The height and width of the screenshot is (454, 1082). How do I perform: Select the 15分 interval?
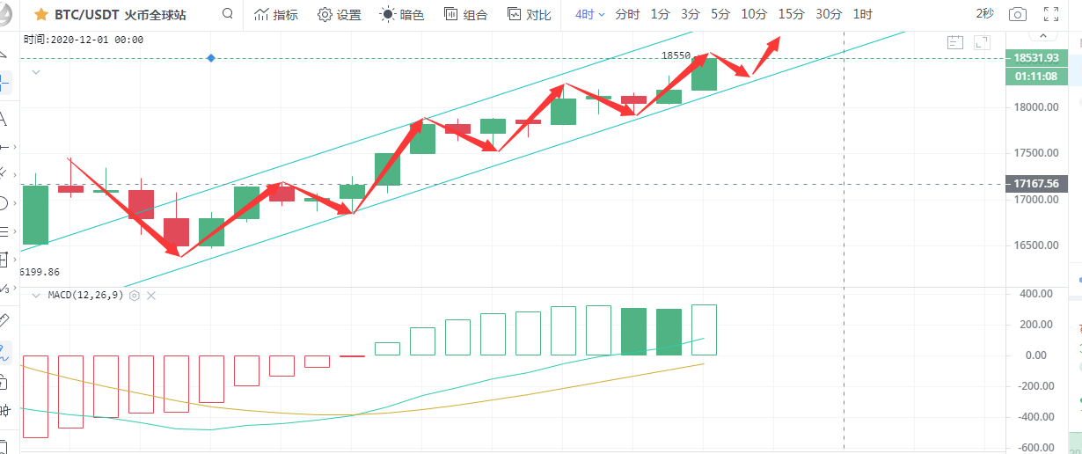[791, 14]
